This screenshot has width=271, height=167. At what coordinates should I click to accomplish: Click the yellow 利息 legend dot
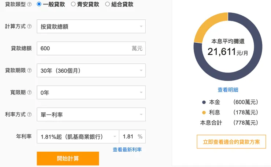[x=204, y=112]
